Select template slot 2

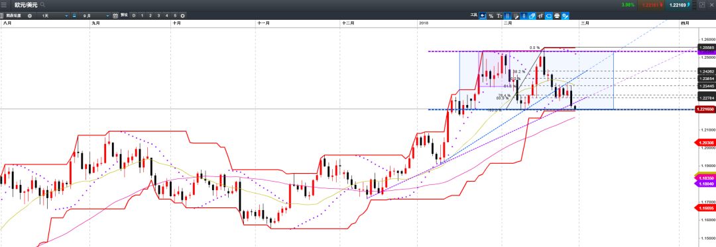pos(150,15)
